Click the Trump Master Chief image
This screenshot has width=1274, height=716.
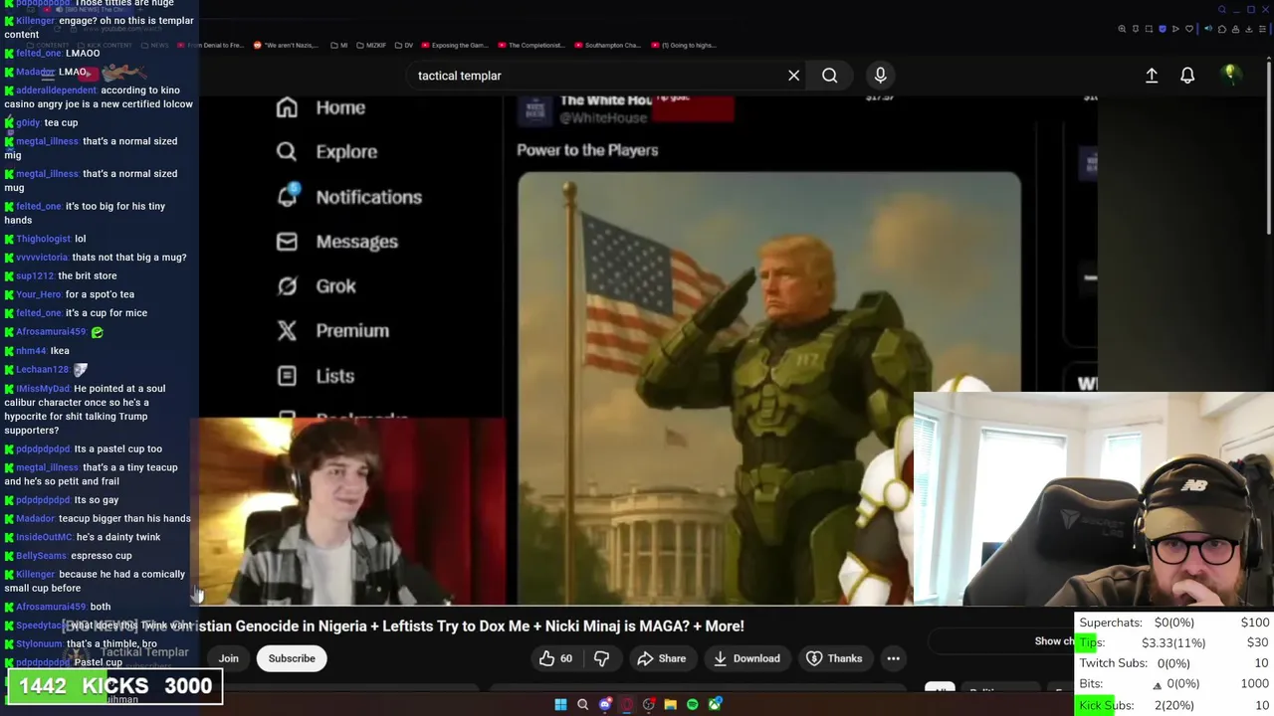768,388
